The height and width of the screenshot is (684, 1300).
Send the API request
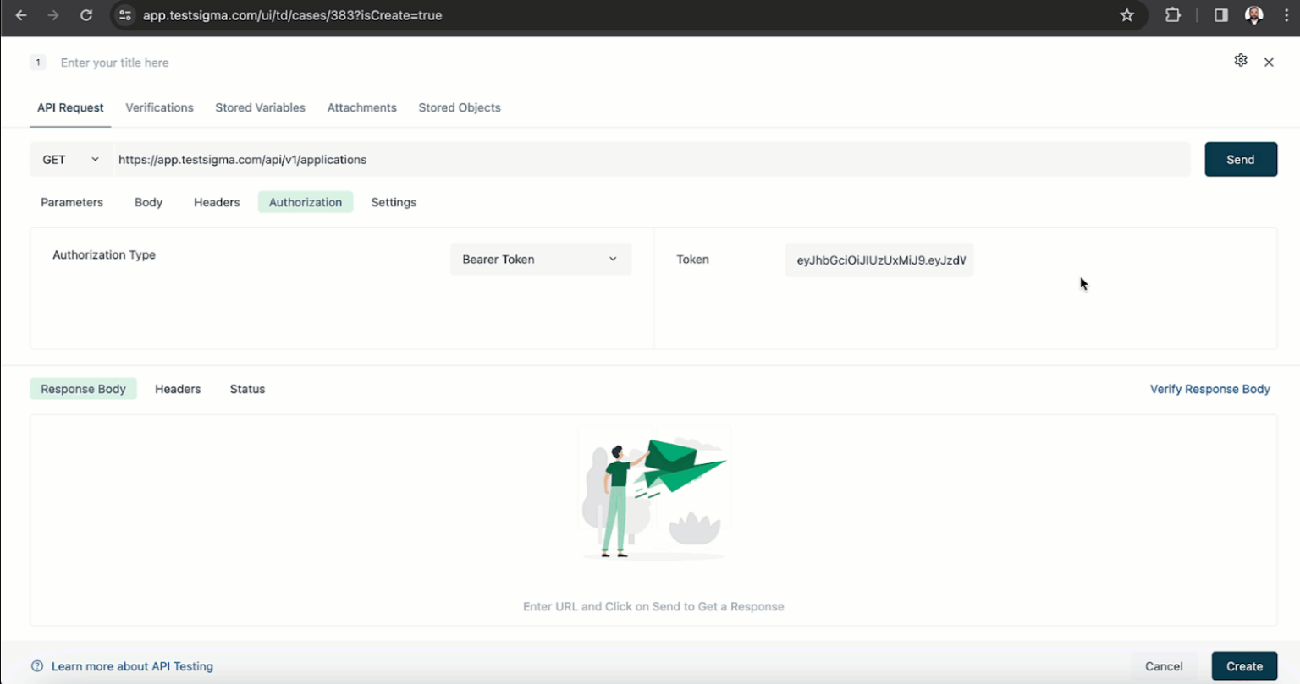click(1240, 159)
